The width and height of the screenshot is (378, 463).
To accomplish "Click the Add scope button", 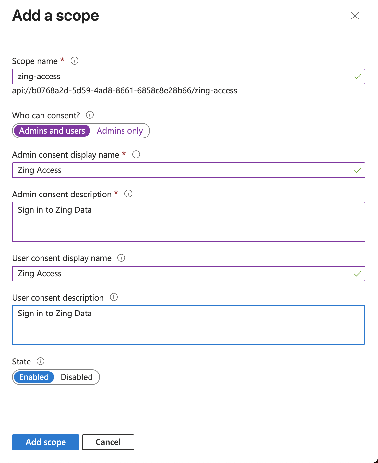I will 46,442.
